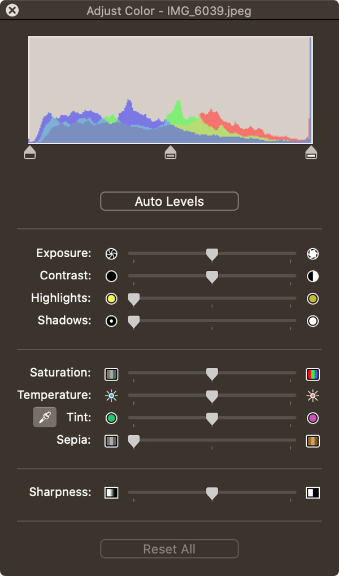
Task: Click the warm temperature sun icon
Action: point(312,396)
